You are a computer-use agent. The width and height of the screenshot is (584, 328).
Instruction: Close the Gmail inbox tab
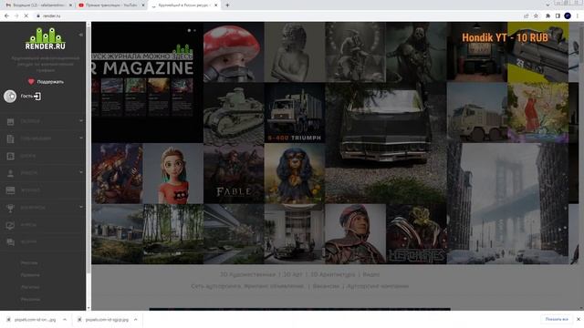70,5
